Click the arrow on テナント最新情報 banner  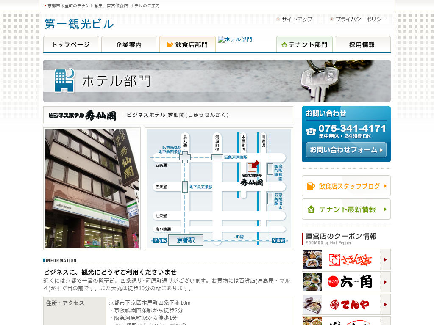(385, 209)
